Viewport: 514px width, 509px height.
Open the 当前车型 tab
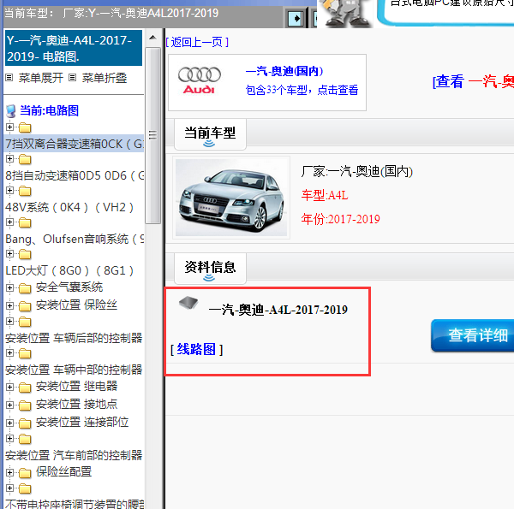[210, 134]
